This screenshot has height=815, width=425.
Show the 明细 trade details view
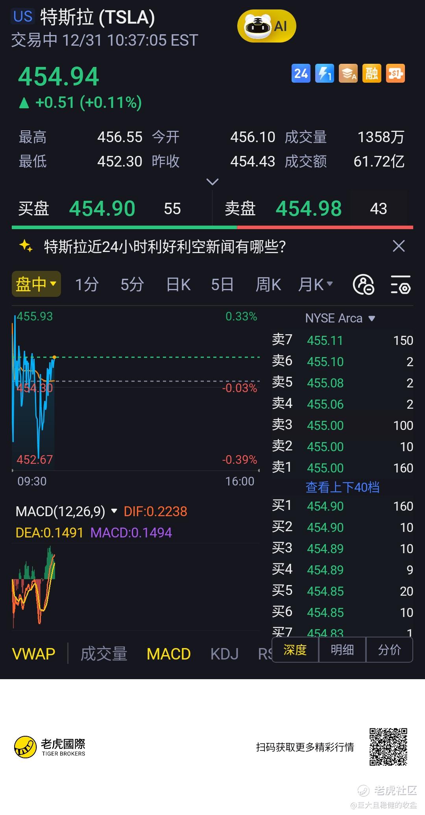[x=342, y=650]
